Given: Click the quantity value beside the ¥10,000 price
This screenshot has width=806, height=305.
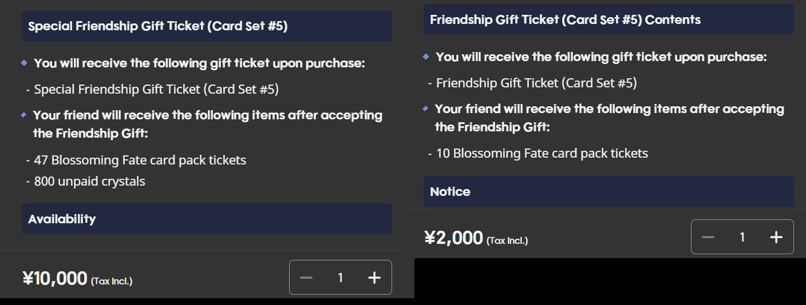Looking at the screenshot, I should [x=341, y=278].
